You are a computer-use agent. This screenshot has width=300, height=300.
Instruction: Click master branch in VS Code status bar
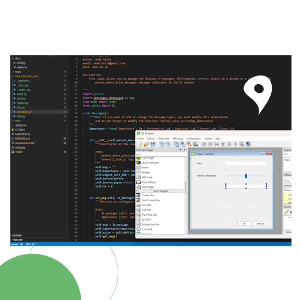click(x=15, y=244)
